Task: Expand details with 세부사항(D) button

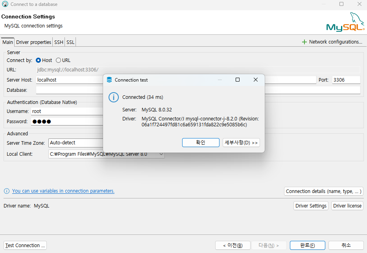Action: pos(241,143)
